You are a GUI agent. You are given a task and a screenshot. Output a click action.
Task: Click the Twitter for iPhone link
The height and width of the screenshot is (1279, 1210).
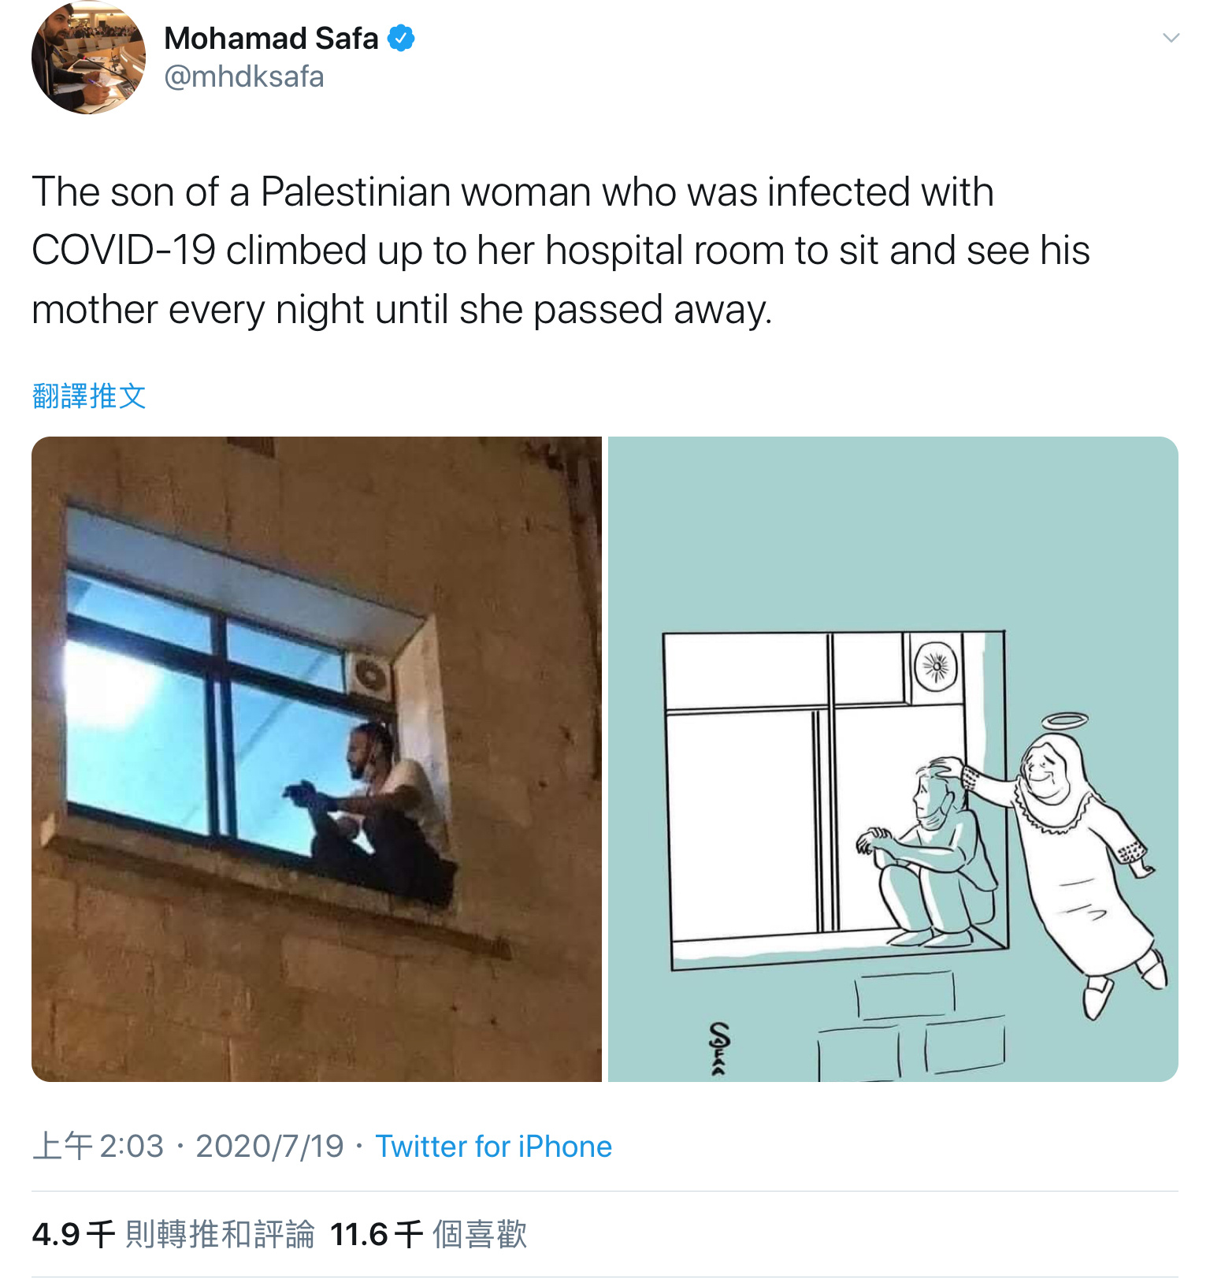pos(493,1147)
